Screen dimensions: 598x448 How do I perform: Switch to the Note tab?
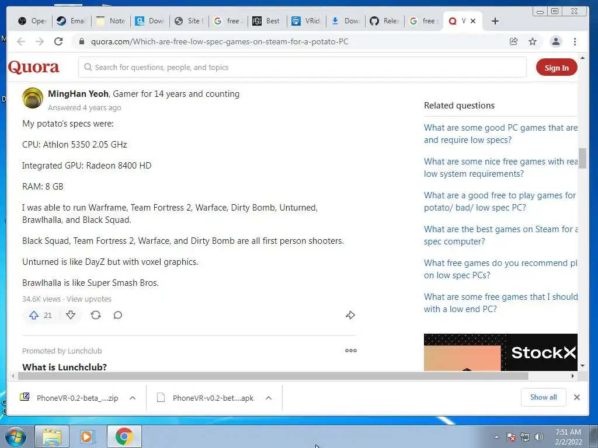pos(110,21)
